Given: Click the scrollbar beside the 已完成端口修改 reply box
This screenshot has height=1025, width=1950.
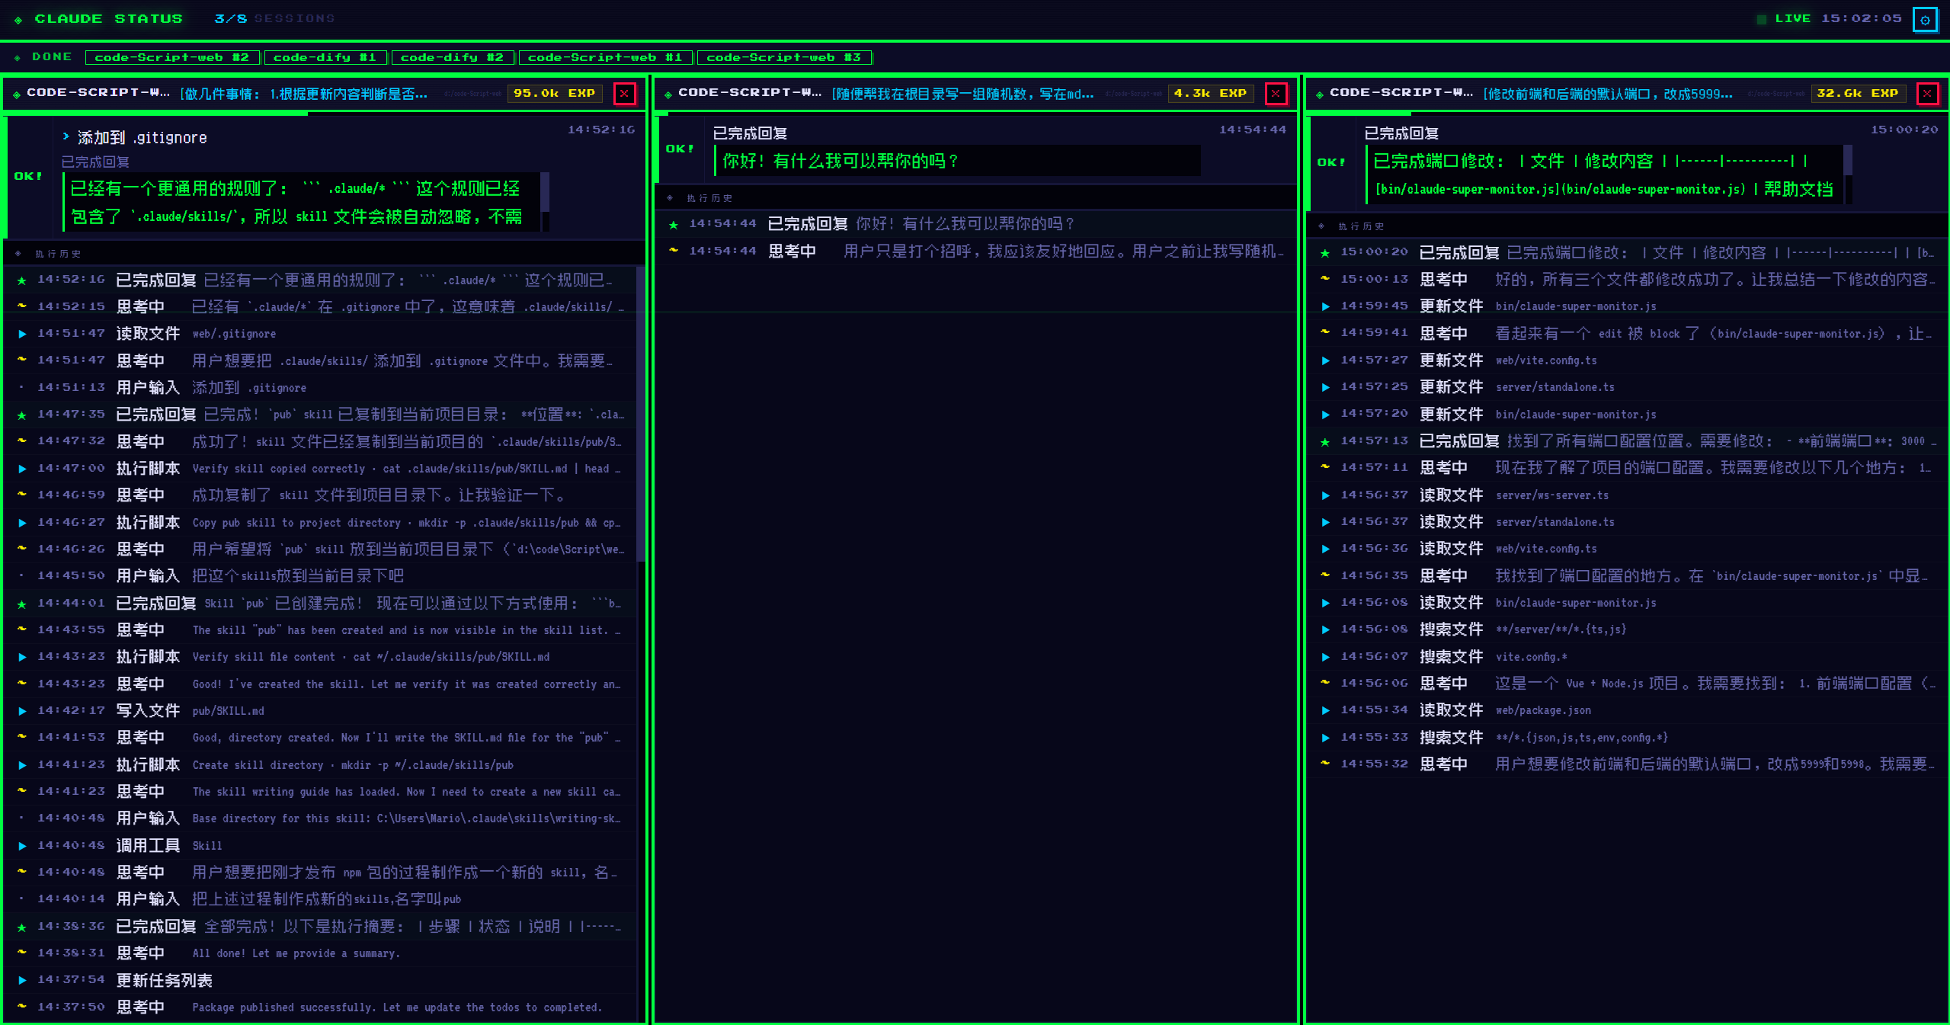Looking at the screenshot, I should 1847,175.
